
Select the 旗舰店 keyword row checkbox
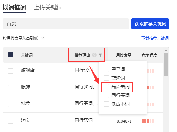pos(11,71)
